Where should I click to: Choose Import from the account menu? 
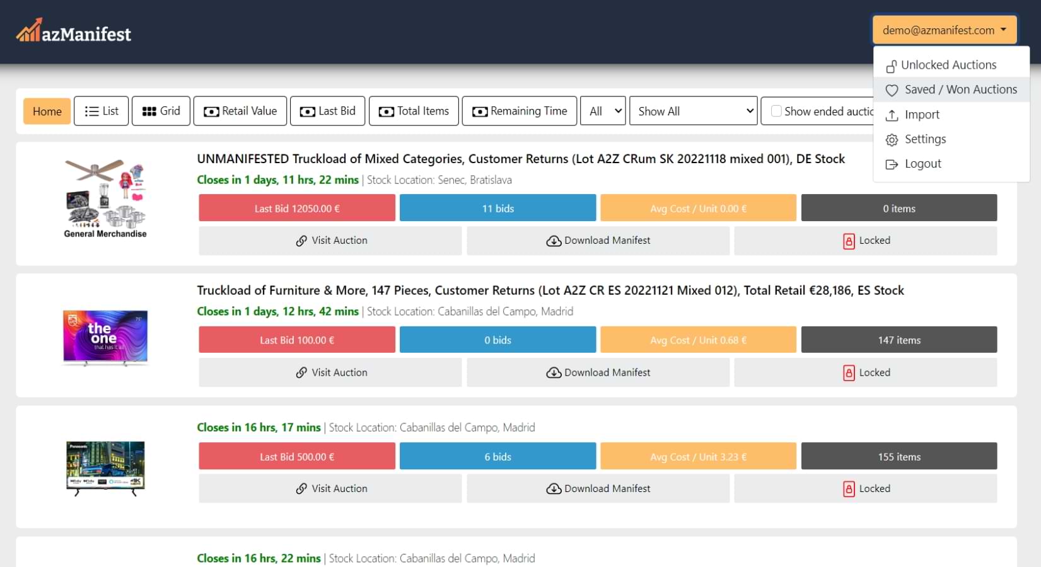click(921, 115)
